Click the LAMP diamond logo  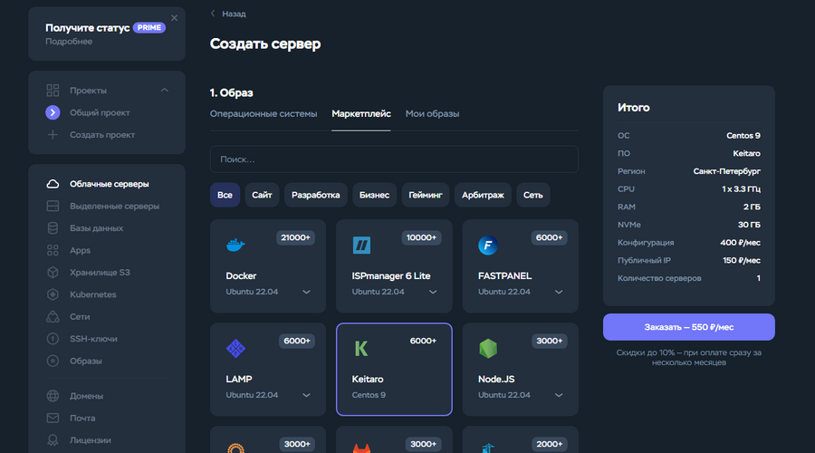(x=235, y=349)
